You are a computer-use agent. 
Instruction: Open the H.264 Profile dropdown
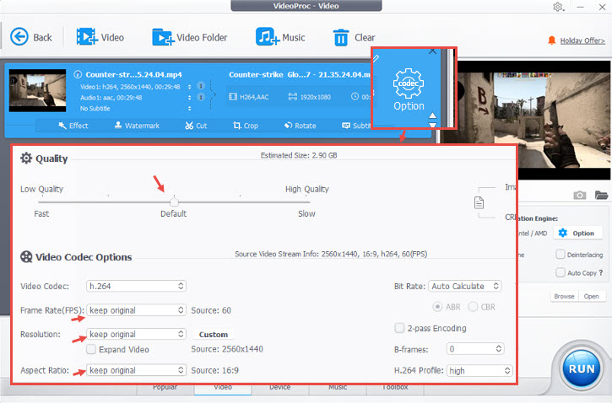point(479,371)
